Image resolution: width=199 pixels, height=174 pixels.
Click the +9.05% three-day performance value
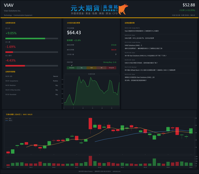pyautogui.click(x=11, y=33)
